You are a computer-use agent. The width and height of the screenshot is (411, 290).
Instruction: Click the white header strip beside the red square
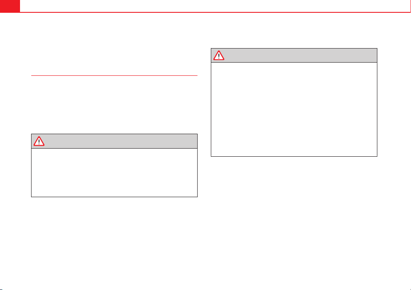click(x=215, y=6)
